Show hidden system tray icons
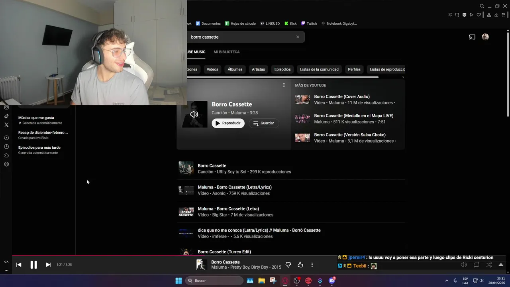The width and height of the screenshot is (510, 287). point(447,281)
